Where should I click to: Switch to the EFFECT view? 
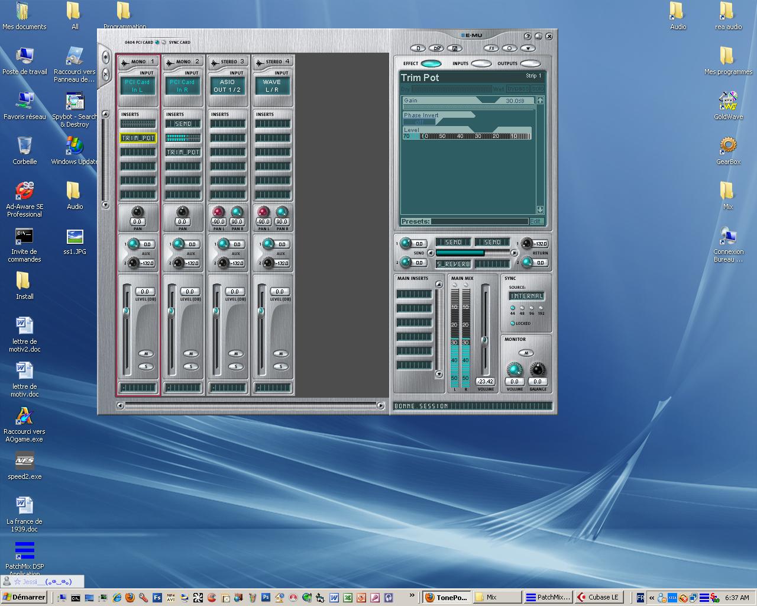431,63
